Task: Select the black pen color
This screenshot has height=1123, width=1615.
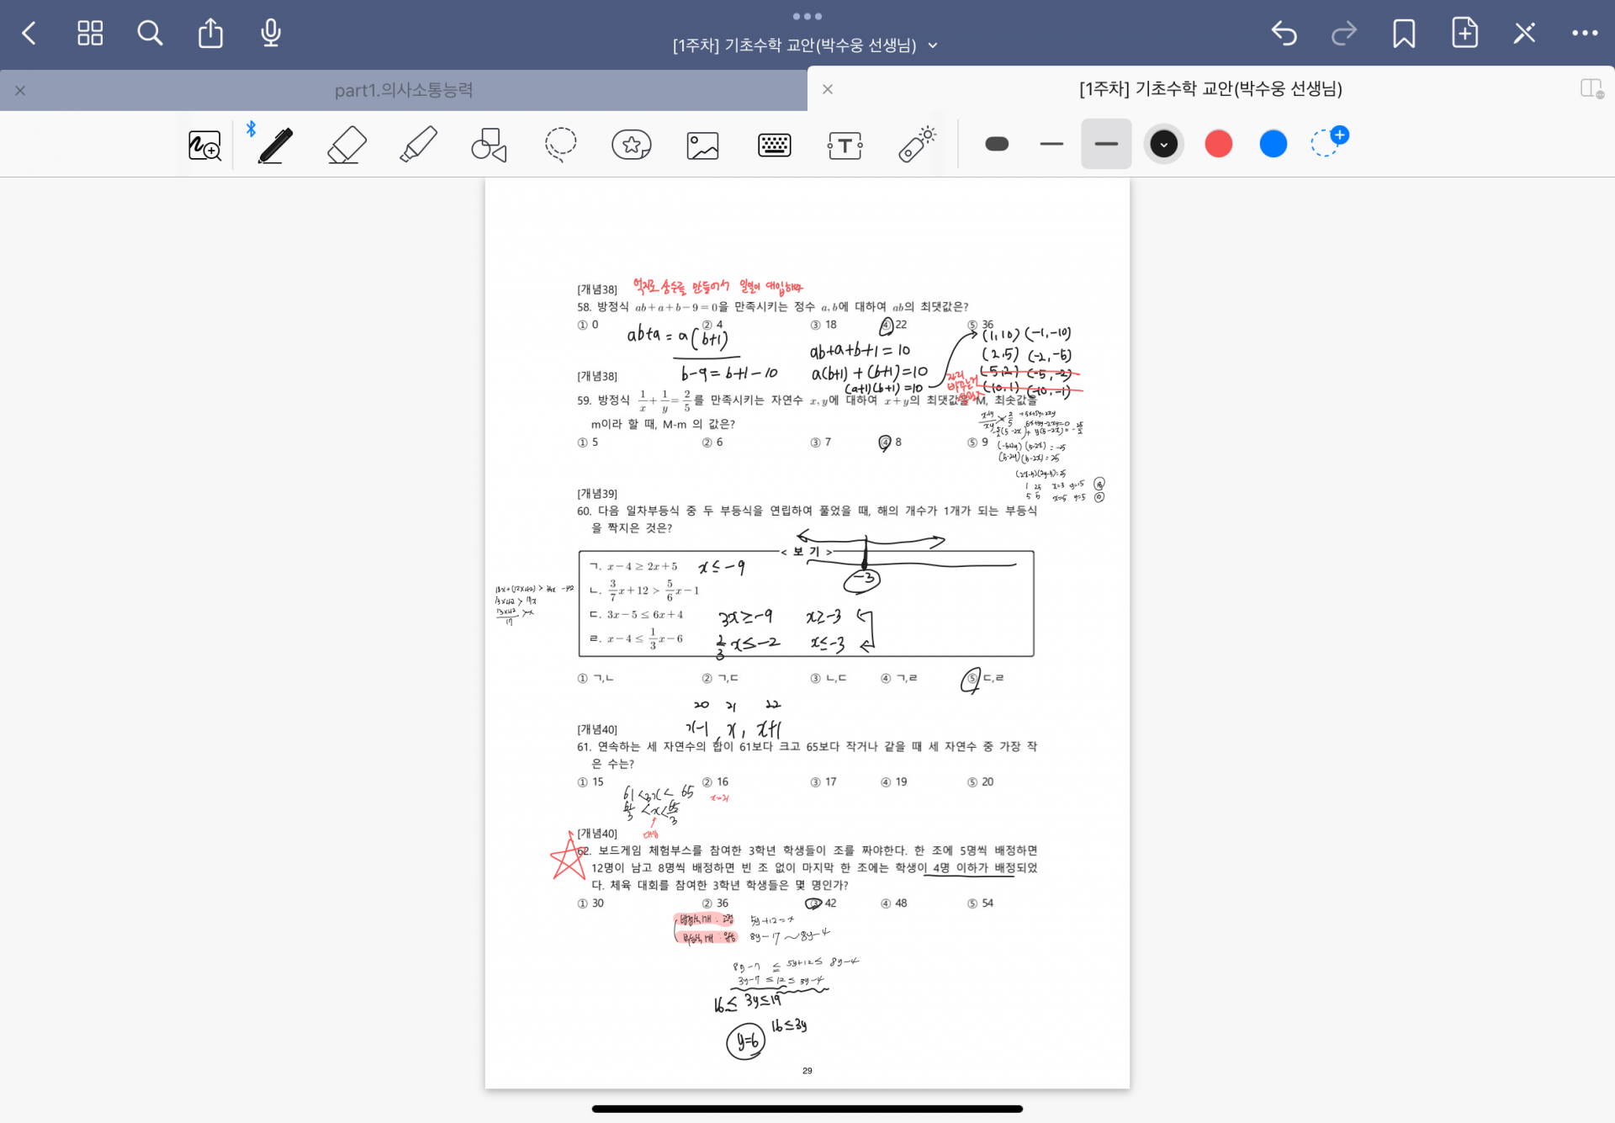Action: pos(1163,144)
